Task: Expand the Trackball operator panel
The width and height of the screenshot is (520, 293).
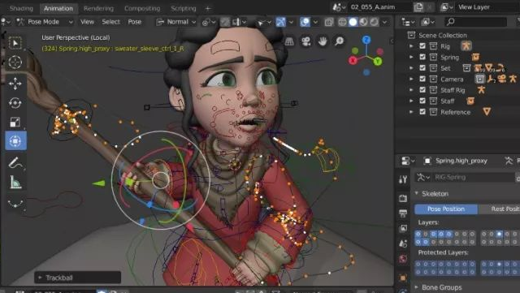Action: [77, 278]
